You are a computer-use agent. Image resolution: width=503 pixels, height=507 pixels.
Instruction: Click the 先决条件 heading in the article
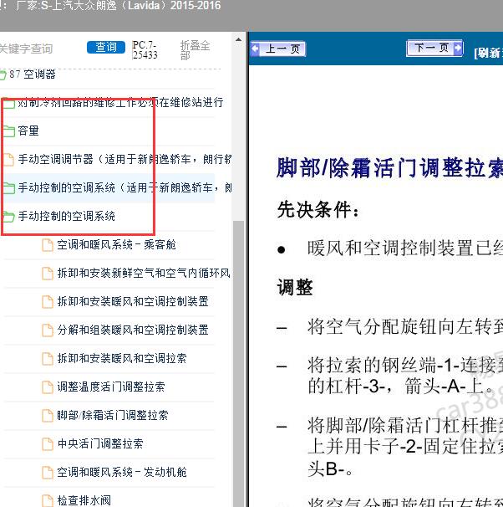318,210
